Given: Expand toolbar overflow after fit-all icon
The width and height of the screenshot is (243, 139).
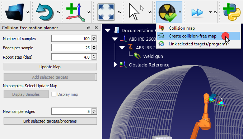Looking at the screenshot, I should click(x=119, y=12).
